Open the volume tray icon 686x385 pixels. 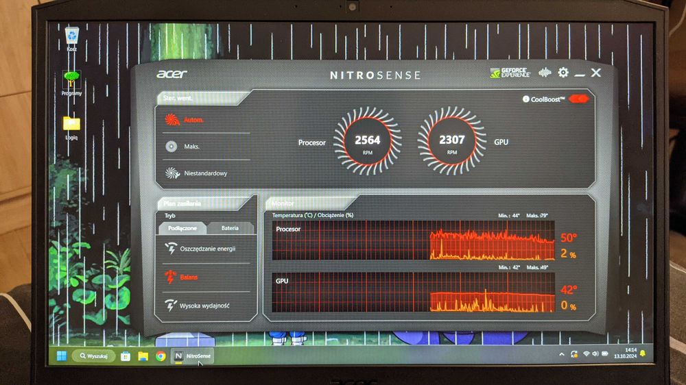[595, 354]
